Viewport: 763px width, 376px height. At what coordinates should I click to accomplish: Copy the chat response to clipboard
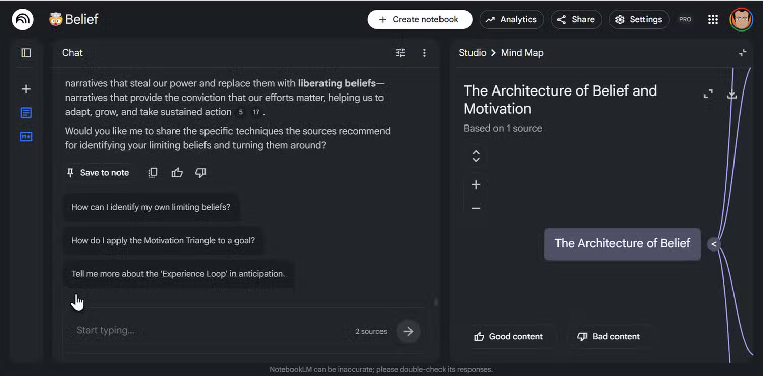coord(153,173)
